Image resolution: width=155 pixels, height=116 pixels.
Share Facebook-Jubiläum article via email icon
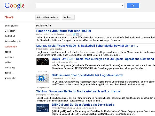click(81, 34)
